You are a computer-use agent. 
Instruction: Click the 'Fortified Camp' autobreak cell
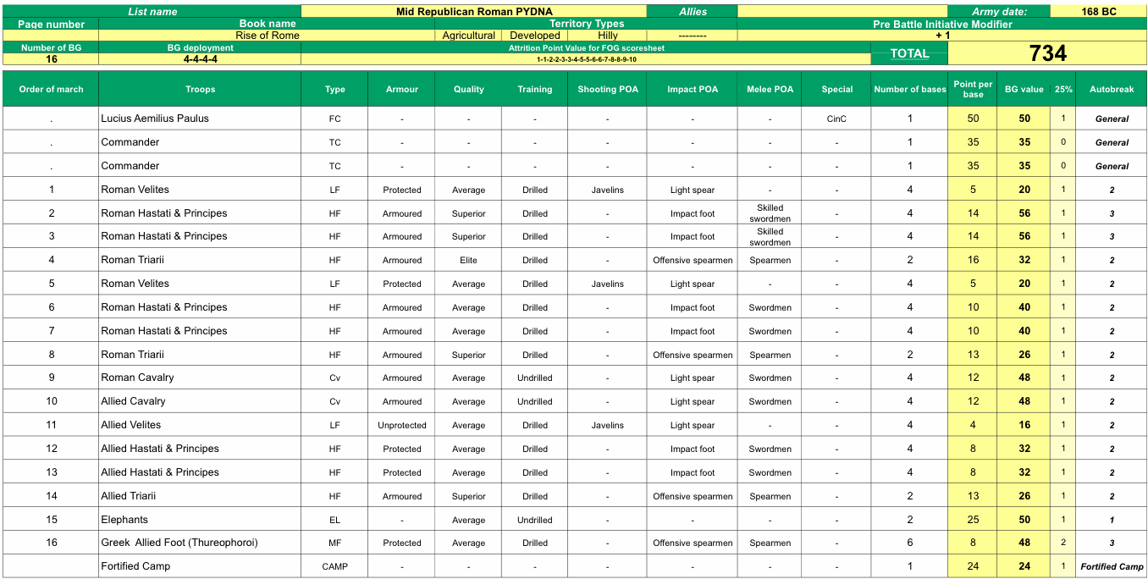[x=1112, y=566]
